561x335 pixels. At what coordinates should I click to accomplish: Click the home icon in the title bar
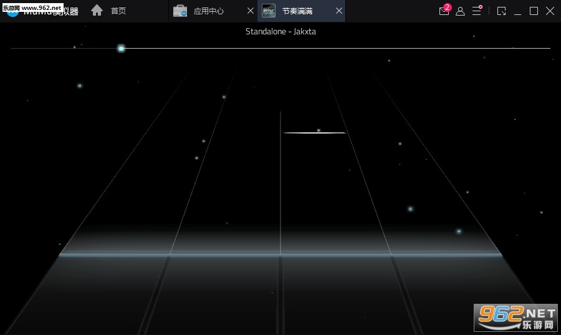tap(97, 11)
